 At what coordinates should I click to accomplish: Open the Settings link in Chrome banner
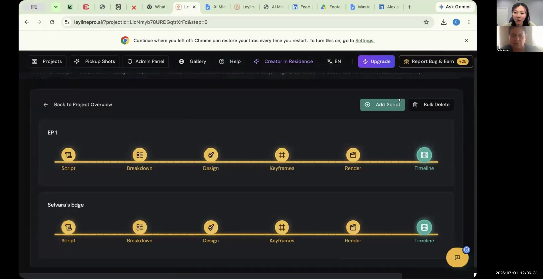click(x=365, y=40)
